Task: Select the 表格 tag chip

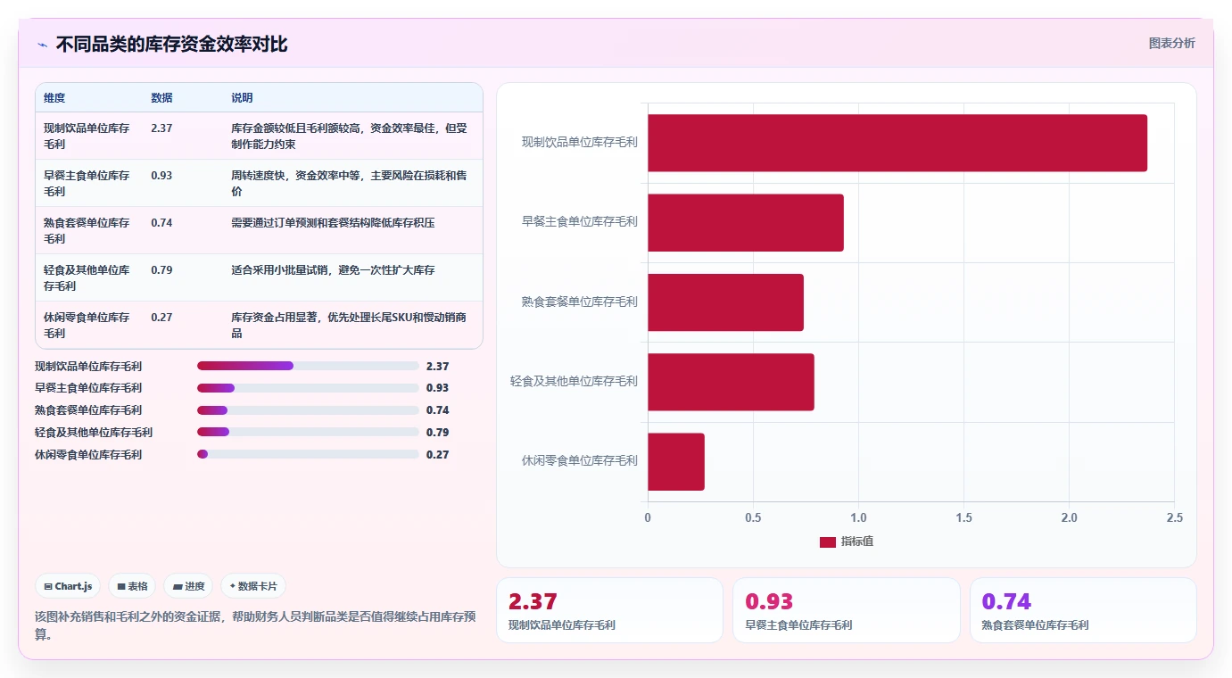Action: (x=132, y=586)
